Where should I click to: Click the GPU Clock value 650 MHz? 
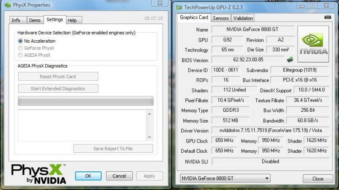coord(224,140)
